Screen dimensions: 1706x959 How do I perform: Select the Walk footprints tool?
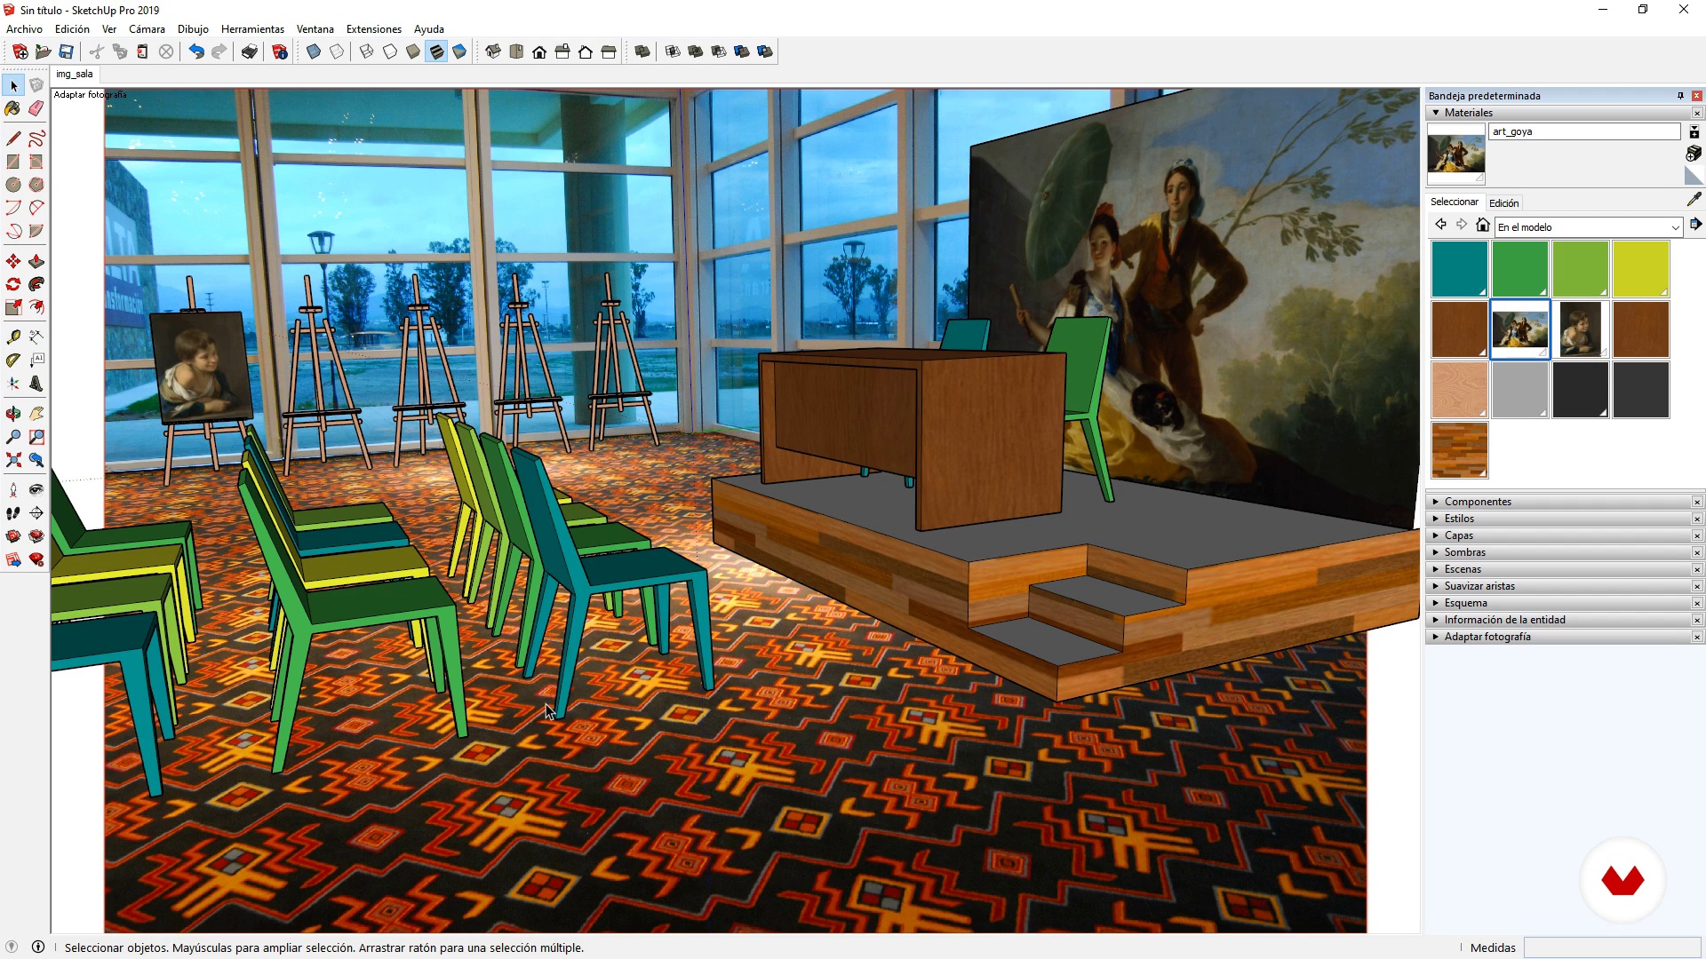click(12, 513)
